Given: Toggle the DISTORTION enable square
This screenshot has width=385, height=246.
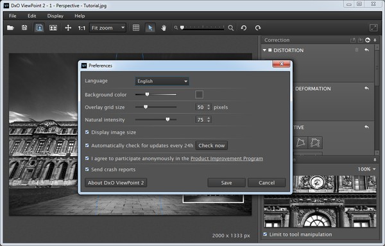Looking at the screenshot, I should tap(270, 50).
